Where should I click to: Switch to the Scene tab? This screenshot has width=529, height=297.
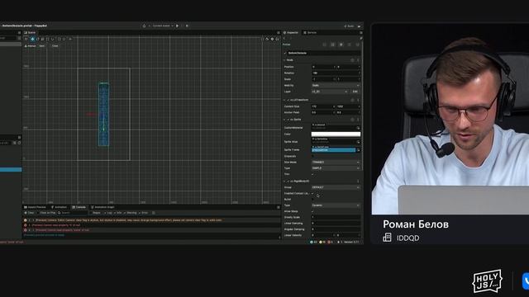(30, 33)
